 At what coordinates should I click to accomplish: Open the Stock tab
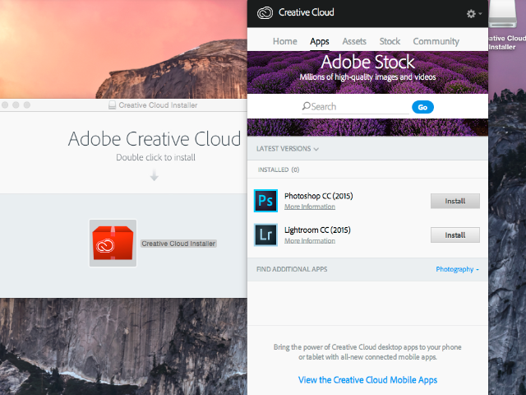[x=390, y=41]
